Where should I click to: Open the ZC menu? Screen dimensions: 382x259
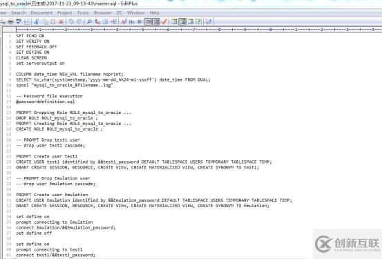coord(119,12)
